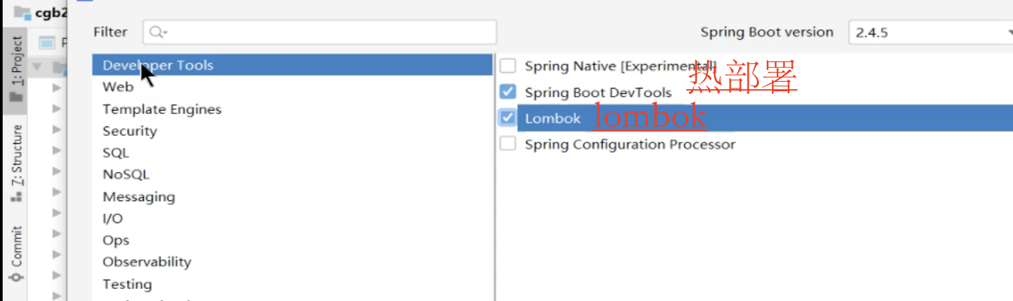Uncheck Spring Boot DevTools checkbox
Image resolution: width=1013 pixels, height=301 pixels.
(x=508, y=92)
